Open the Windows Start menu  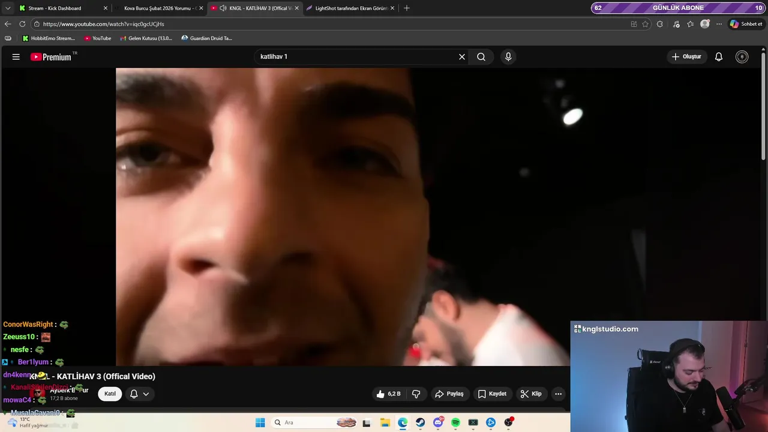pyautogui.click(x=260, y=422)
